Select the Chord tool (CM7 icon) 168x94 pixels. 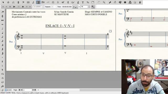pos(73,2)
